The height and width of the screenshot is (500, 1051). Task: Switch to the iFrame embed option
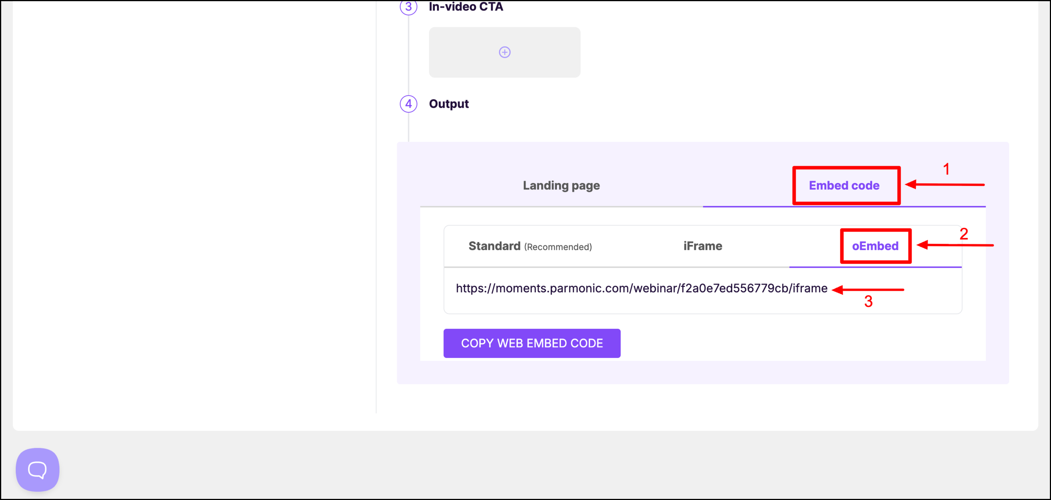702,246
